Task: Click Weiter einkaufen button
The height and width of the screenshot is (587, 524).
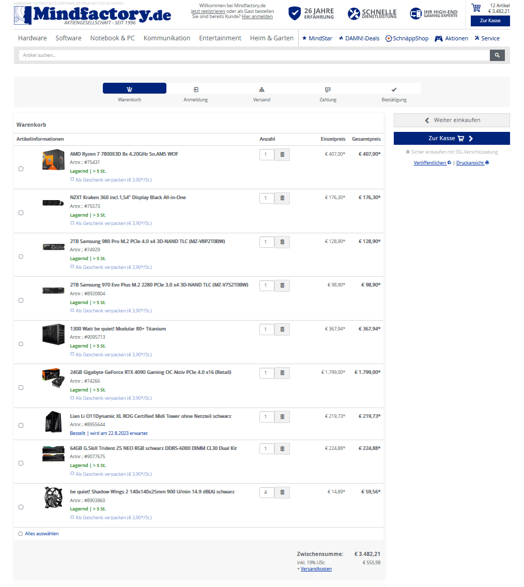Action: [452, 120]
